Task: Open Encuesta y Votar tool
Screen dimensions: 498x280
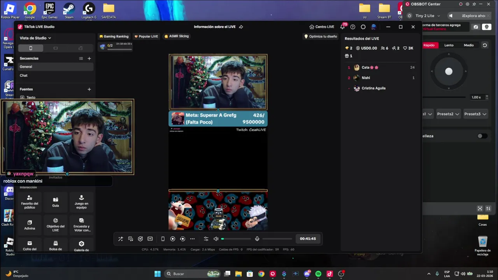Action: 81,225
